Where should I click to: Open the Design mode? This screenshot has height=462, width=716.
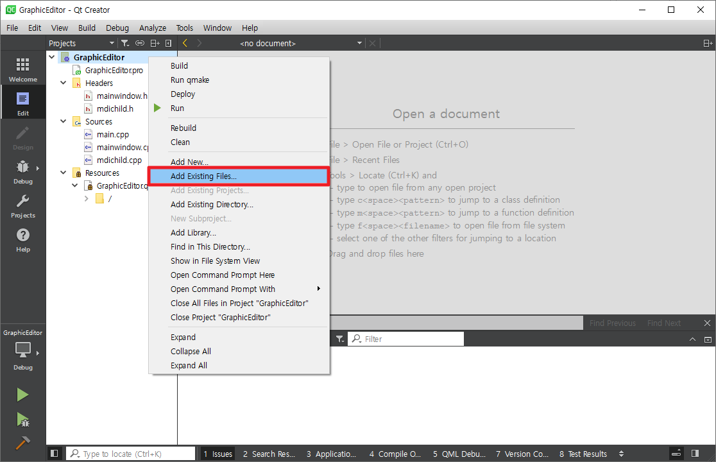[x=23, y=138]
